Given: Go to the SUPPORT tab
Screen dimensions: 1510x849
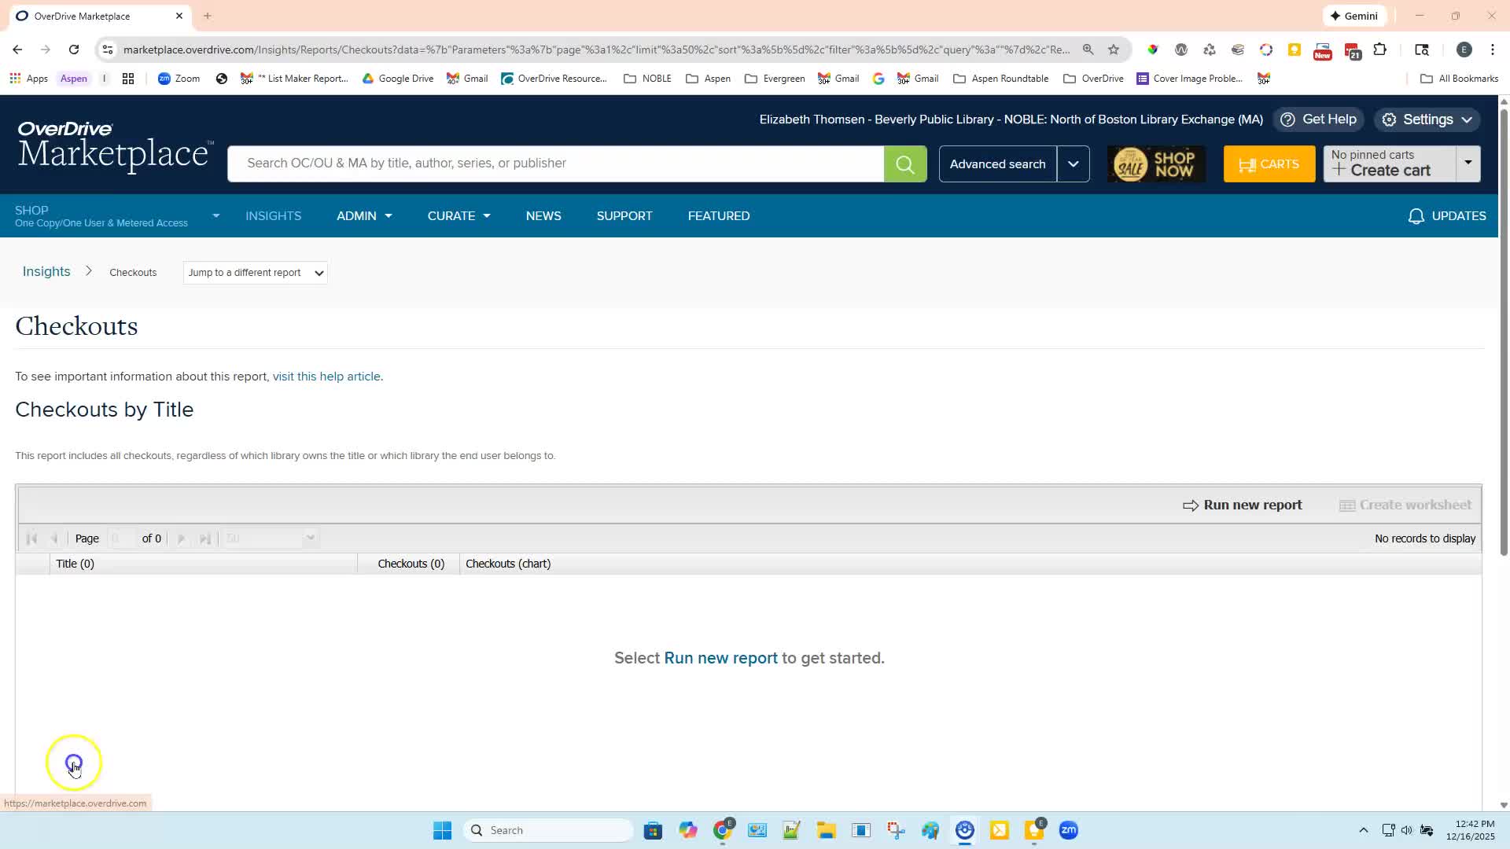Looking at the screenshot, I should point(624,216).
